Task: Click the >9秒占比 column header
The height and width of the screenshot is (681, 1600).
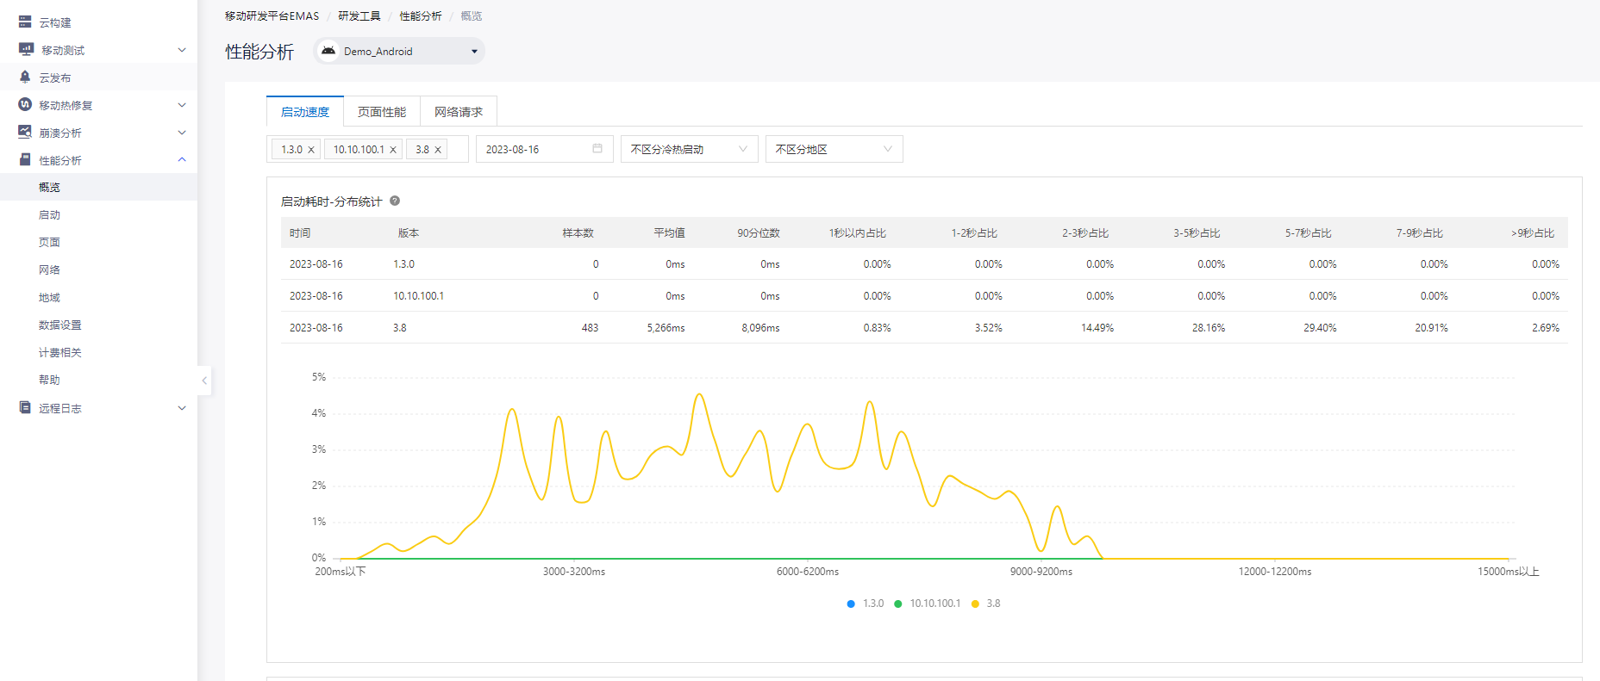Action: pos(1532,233)
